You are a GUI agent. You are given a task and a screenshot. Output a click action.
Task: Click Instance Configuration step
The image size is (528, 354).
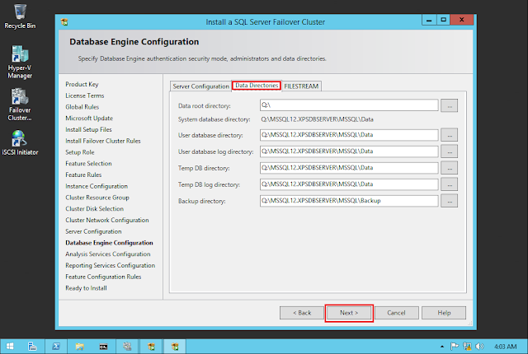pos(97,186)
